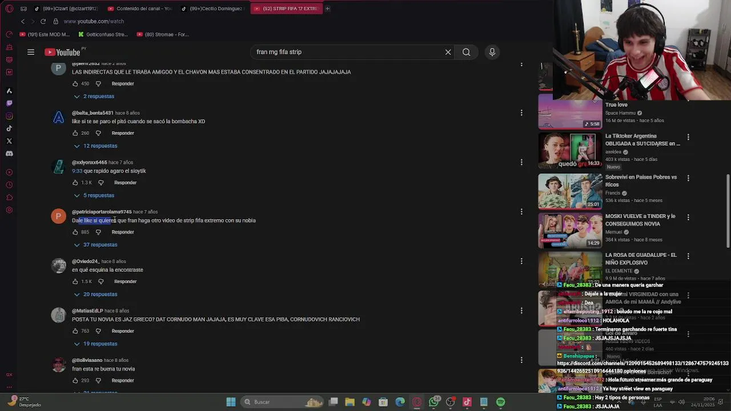
Task: Open the YouTube hamburger guide menu
Action: (x=31, y=52)
